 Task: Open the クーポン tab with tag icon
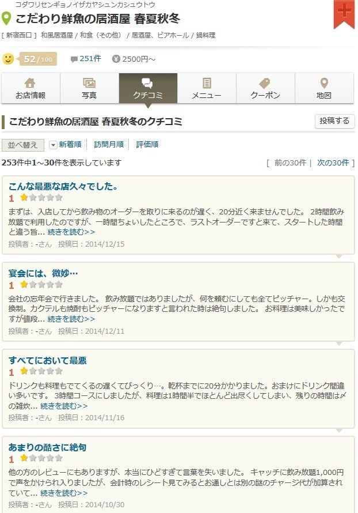[265, 88]
